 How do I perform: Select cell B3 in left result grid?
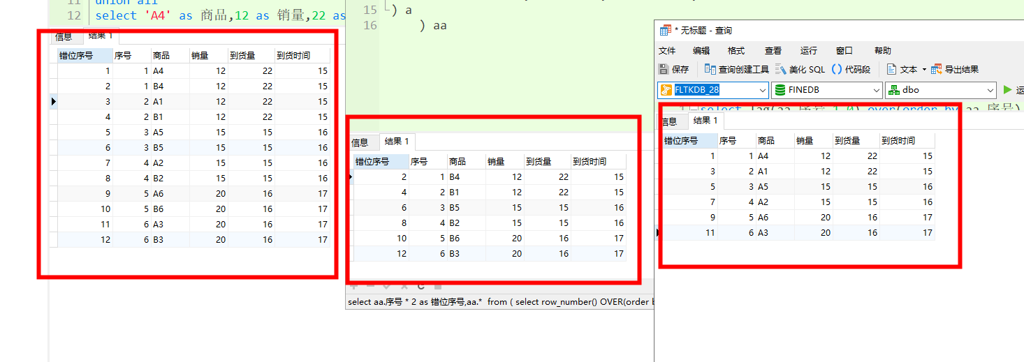coord(170,240)
